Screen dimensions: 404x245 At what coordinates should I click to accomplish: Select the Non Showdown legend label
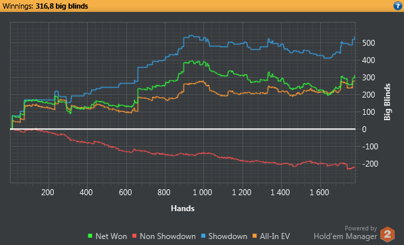pyautogui.click(x=167, y=236)
